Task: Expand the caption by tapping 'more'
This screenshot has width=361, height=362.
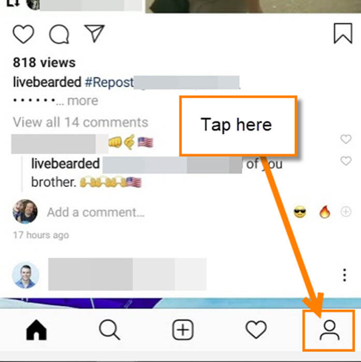Action: pos(82,101)
